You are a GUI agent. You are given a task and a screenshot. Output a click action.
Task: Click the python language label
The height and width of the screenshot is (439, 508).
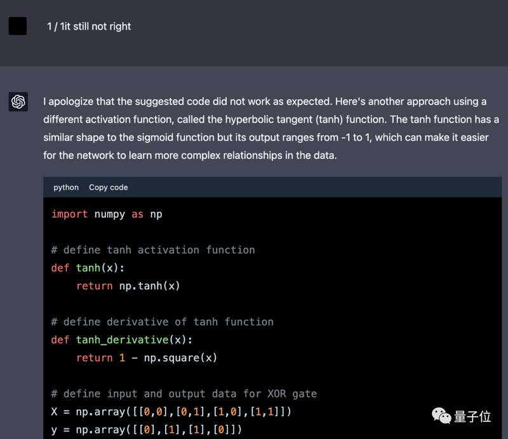click(x=66, y=187)
